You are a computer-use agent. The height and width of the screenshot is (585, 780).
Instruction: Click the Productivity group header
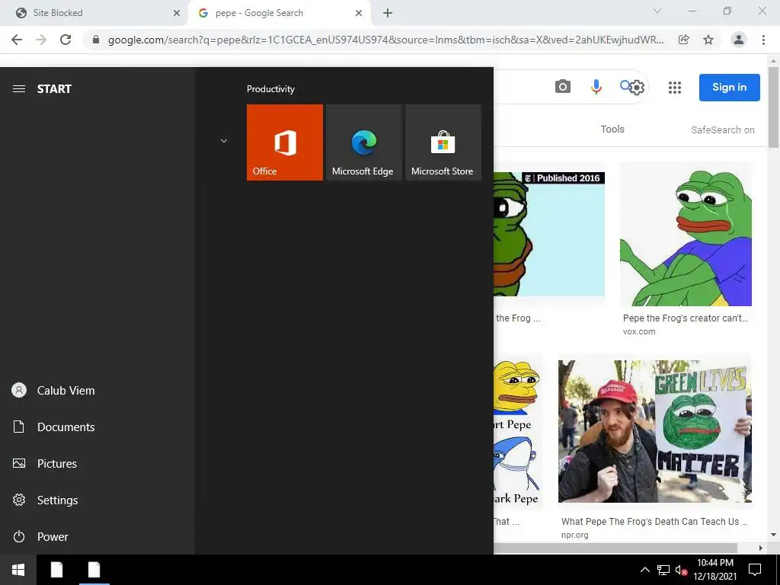tap(270, 89)
